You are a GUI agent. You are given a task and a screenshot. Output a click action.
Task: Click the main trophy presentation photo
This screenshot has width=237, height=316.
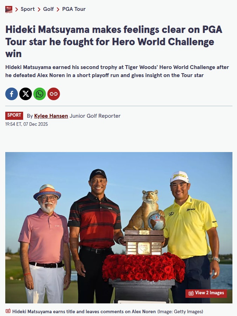tap(119, 227)
